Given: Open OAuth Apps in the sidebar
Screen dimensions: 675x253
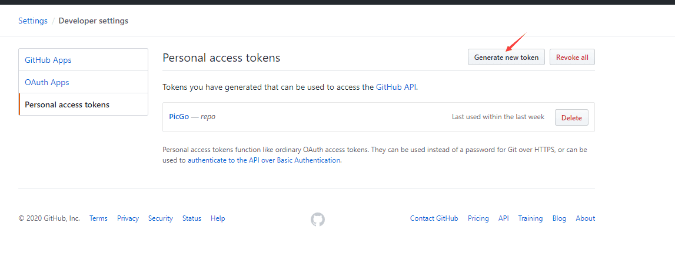Looking at the screenshot, I should (x=83, y=82).
